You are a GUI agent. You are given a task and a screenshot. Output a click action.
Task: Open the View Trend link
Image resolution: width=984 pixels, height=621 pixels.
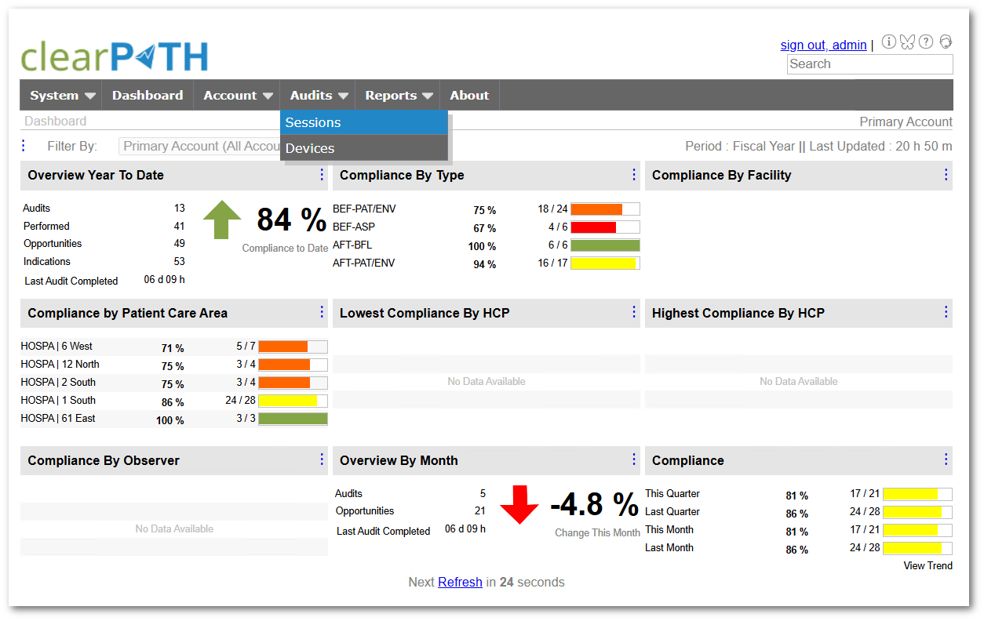[928, 566]
